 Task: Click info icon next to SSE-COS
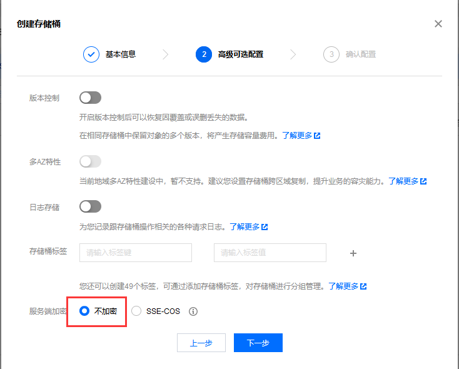(x=193, y=311)
